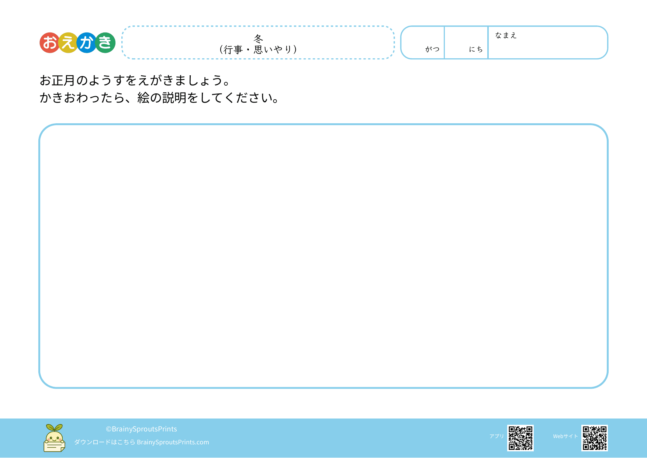Click the sprout mascot character in footer

click(x=54, y=438)
